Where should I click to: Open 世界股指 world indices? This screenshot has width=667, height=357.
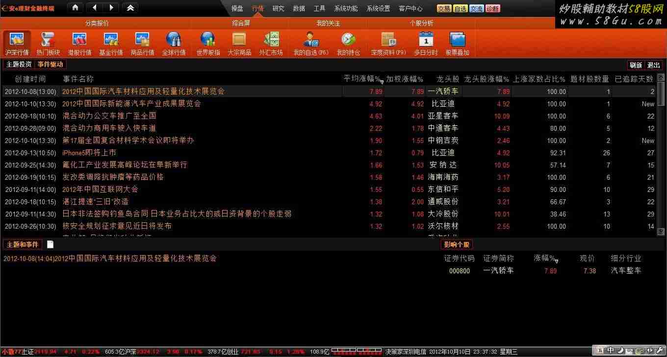click(208, 44)
